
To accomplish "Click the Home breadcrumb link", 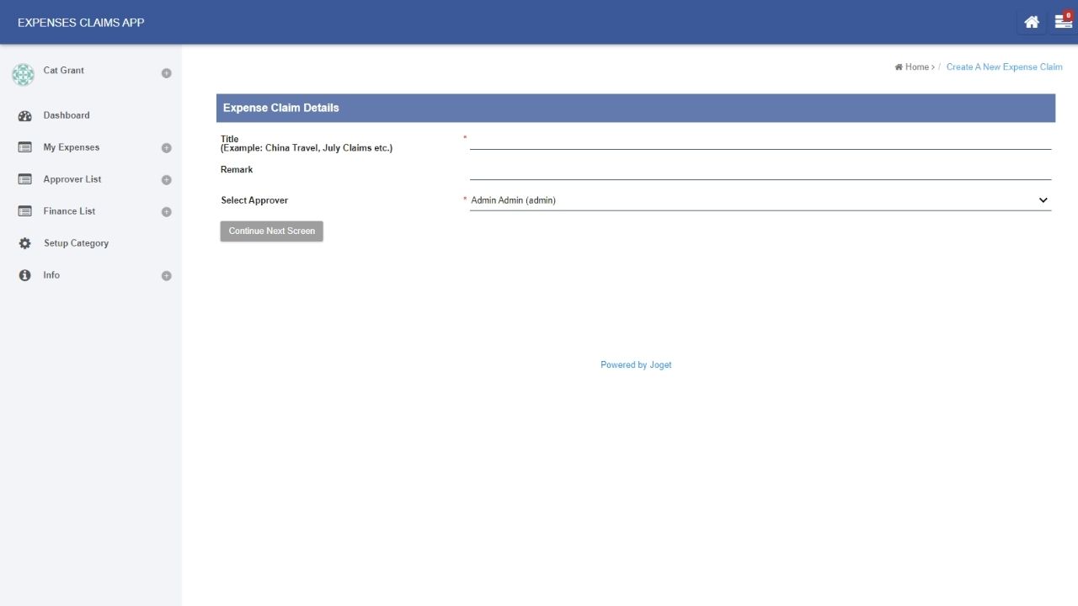I will pos(916,67).
